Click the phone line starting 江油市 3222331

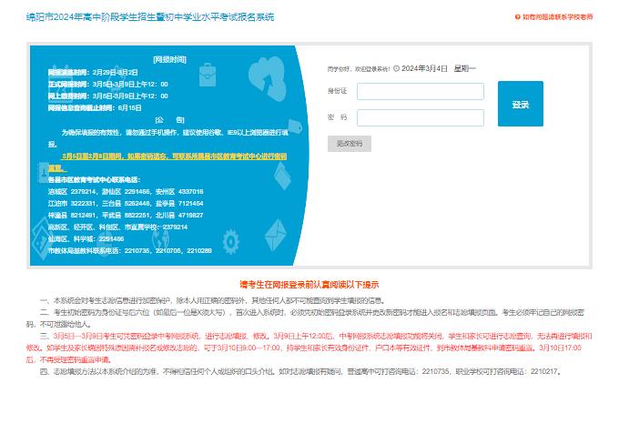[x=126, y=204]
